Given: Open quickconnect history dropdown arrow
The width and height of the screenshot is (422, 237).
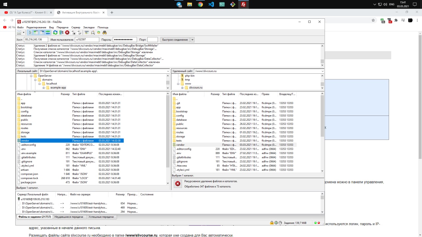Looking at the screenshot, I should point(193,39).
